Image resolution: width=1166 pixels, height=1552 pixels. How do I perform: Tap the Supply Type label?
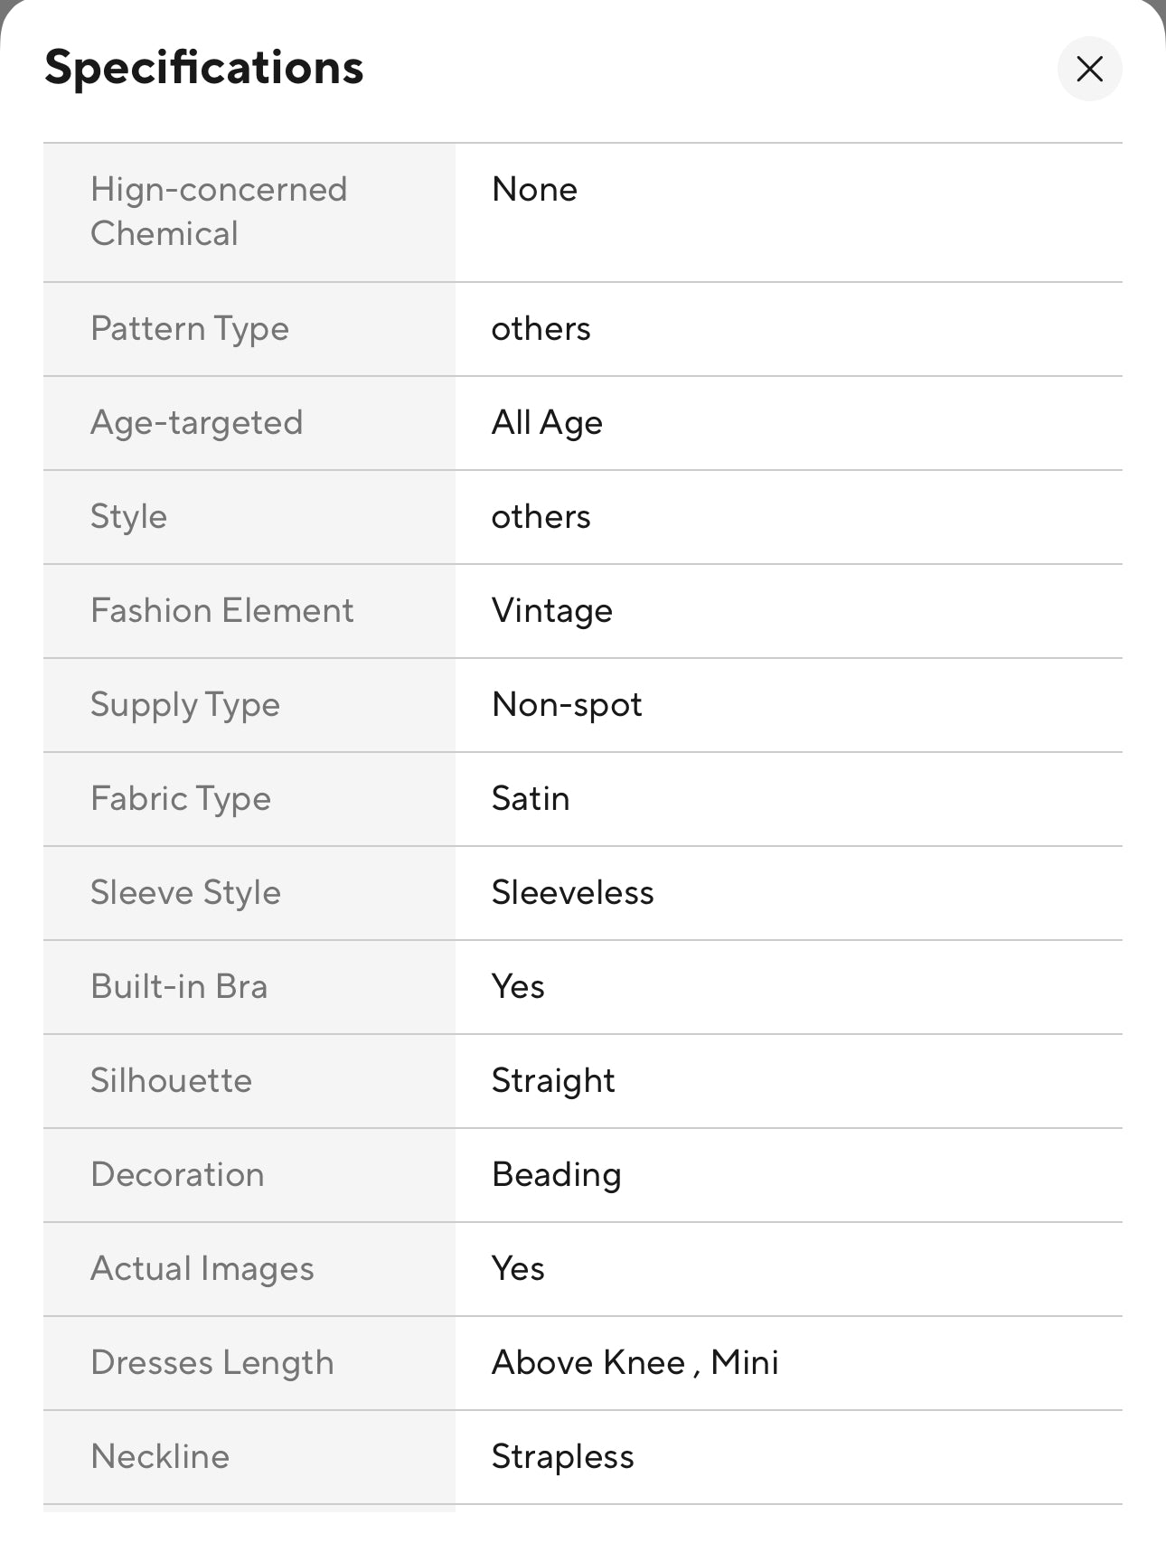point(185,705)
